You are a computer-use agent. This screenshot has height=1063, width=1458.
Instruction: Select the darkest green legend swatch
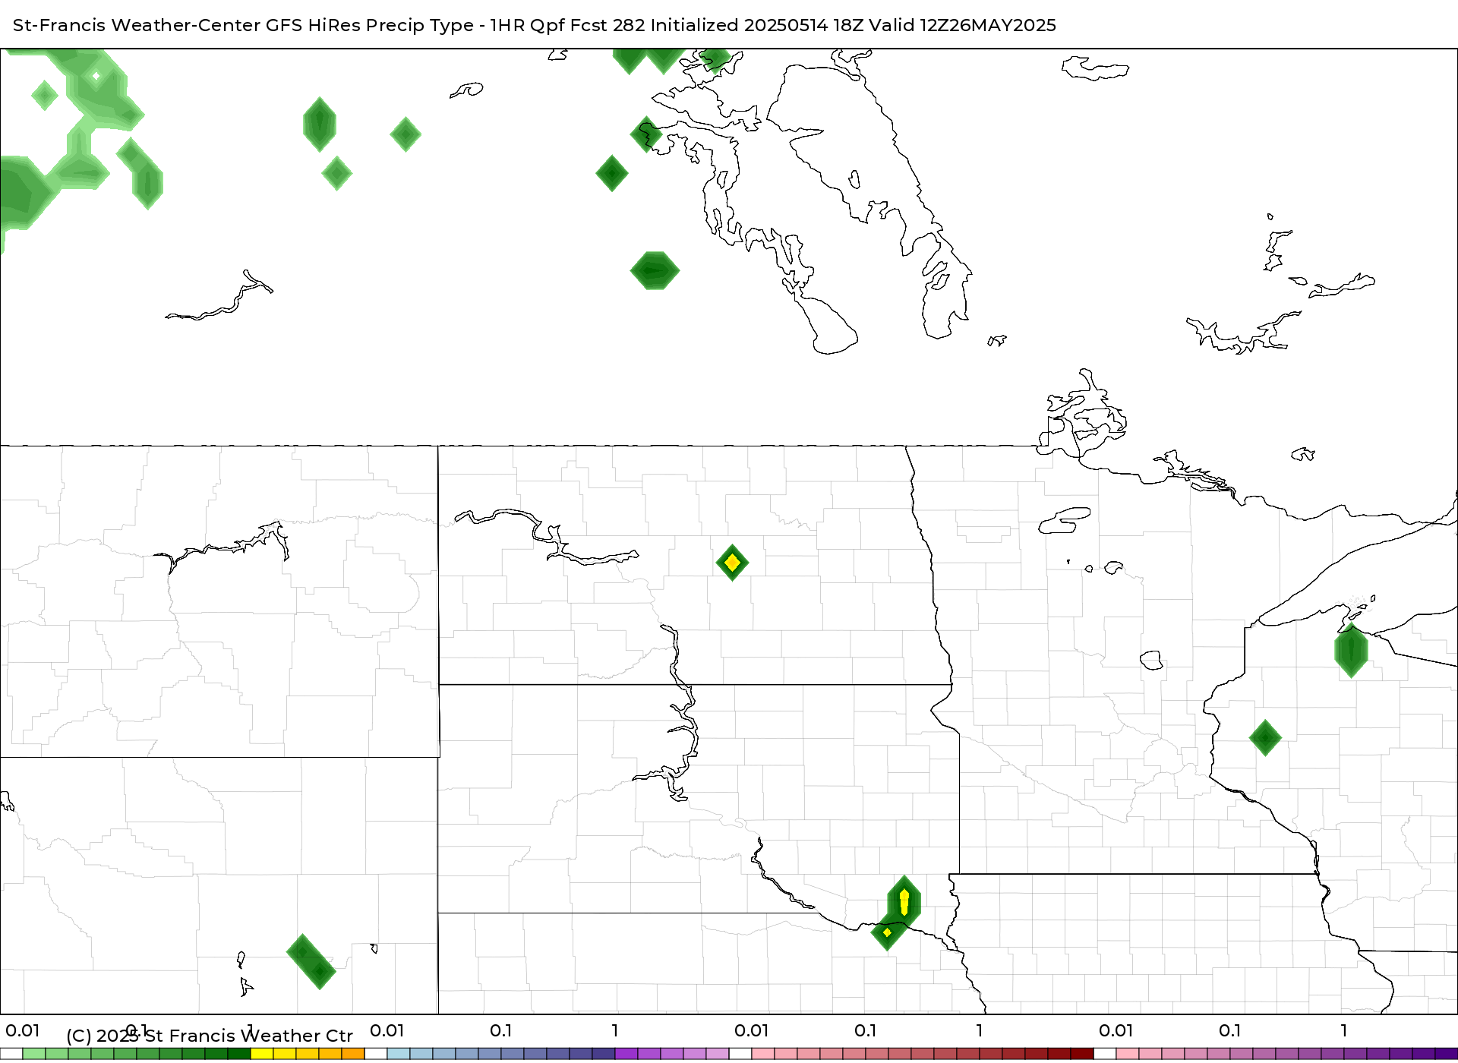point(239,1054)
